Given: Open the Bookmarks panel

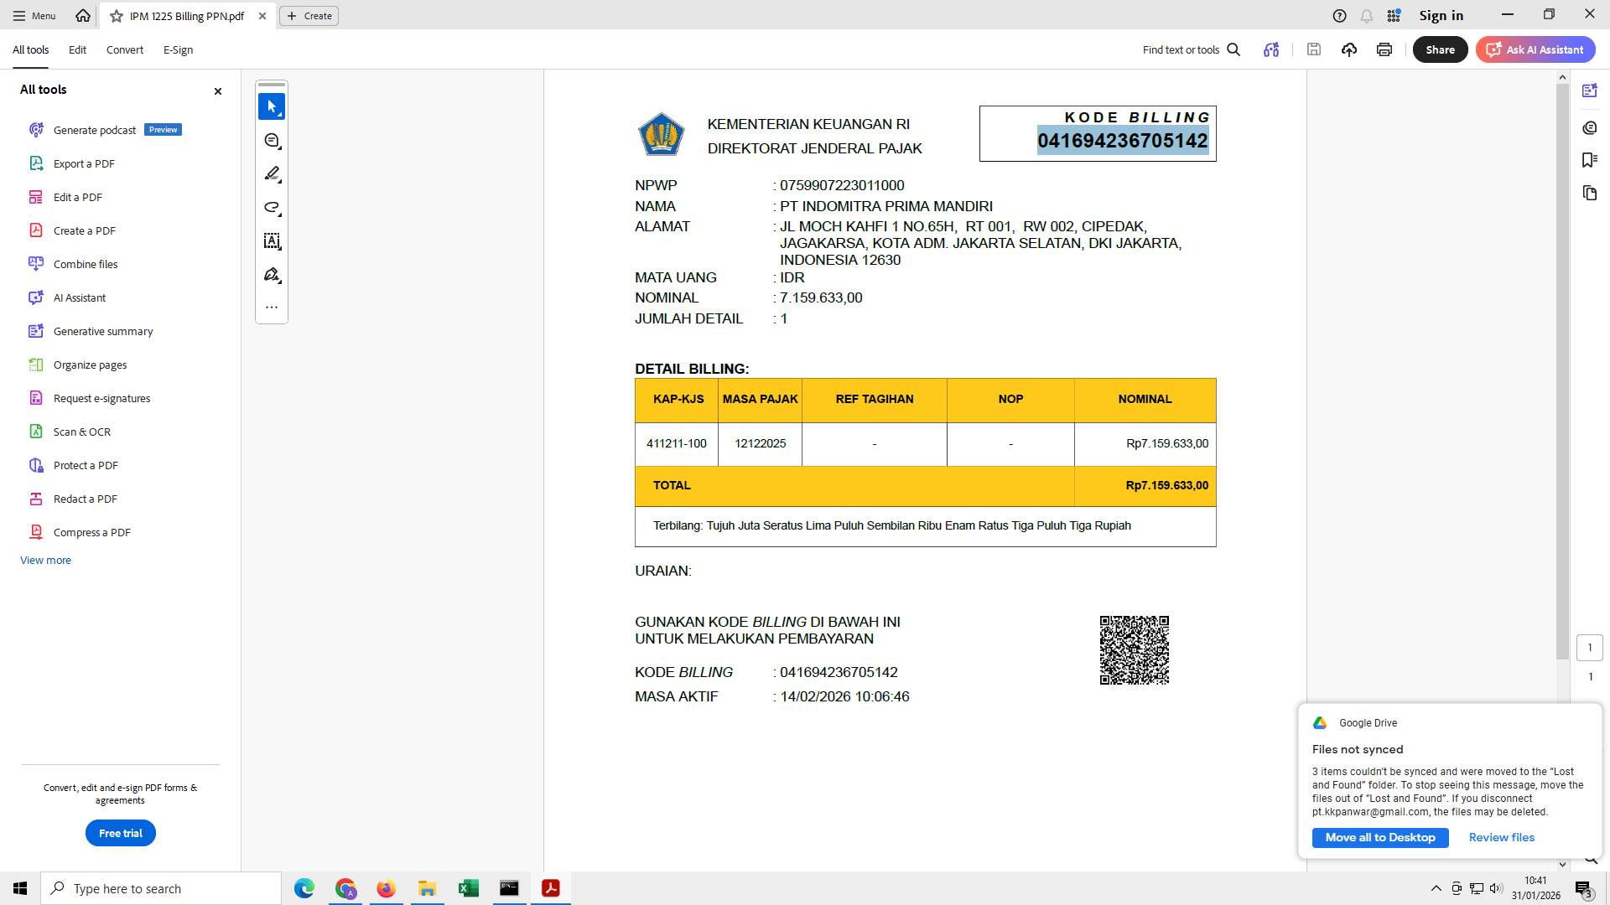Looking at the screenshot, I should coord(1590,160).
